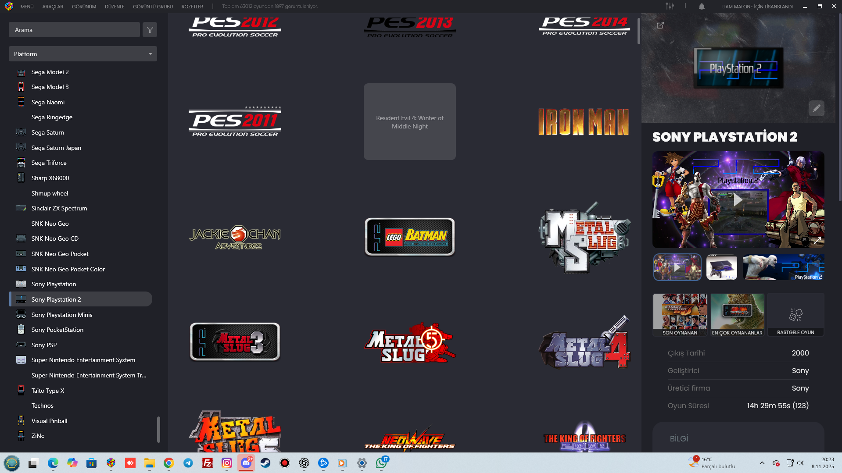The height and width of the screenshot is (473, 842).
Task: Expand the PlayStation 2 video to fullscreen
Action: click(x=817, y=241)
